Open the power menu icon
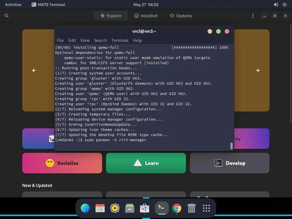 click(x=285, y=5)
